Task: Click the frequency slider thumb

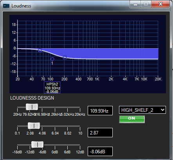Action: point(32,107)
